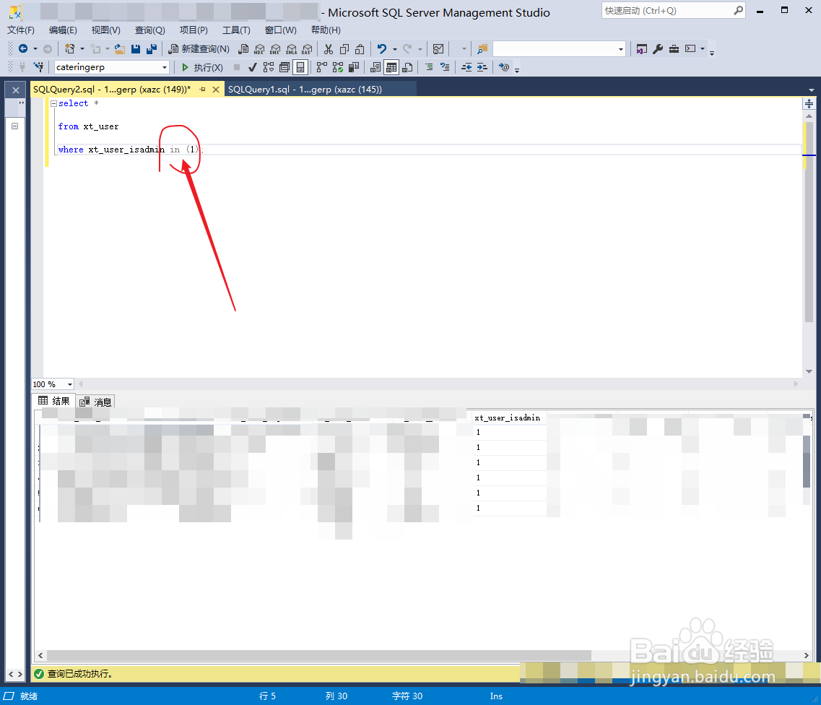The height and width of the screenshot is (705, 821).
Task: Click the Paste clipboard icon
Action: (360, 48)
